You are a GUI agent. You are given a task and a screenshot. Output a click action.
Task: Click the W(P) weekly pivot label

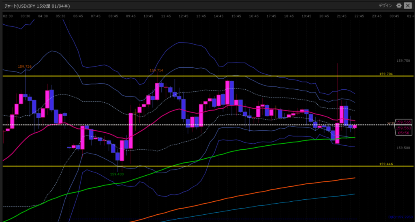[x=390, y=123]
